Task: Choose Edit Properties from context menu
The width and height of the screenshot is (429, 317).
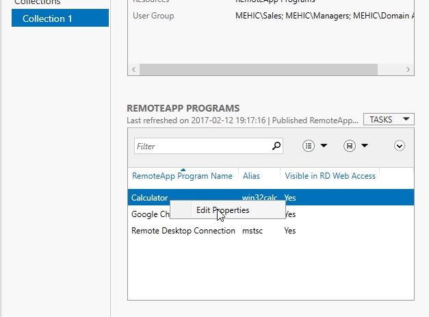Action: (x=222, y=210)
